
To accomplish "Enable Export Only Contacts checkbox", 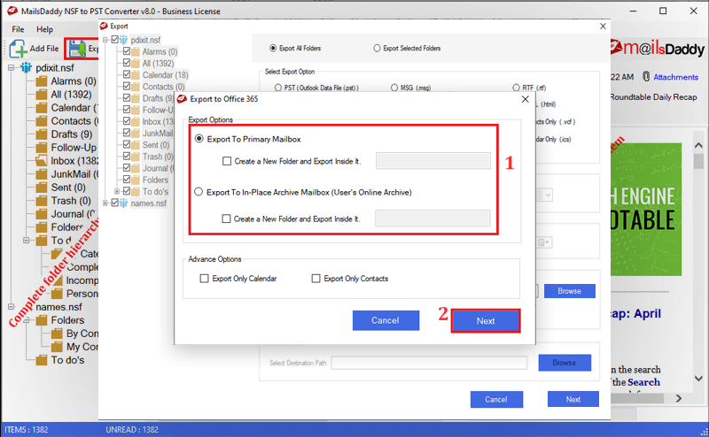I will pyautogui.click(x=316, y=279).
